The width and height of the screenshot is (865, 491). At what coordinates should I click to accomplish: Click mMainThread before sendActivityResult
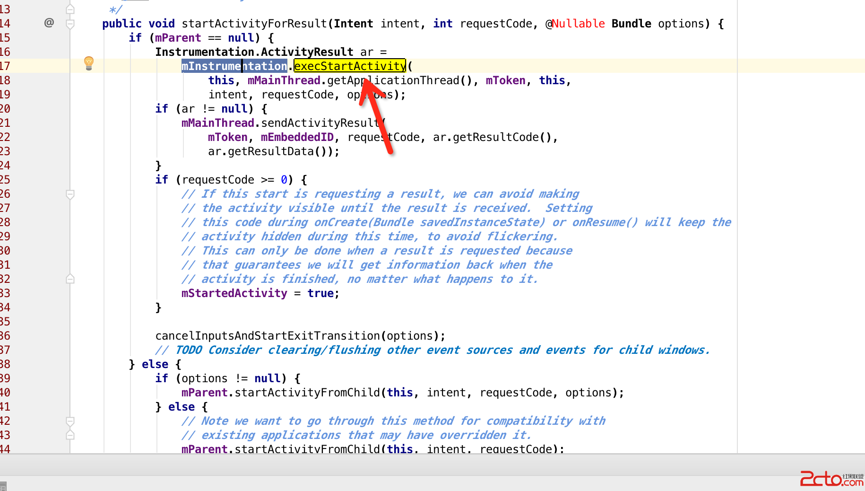click(x=218, y=123)
